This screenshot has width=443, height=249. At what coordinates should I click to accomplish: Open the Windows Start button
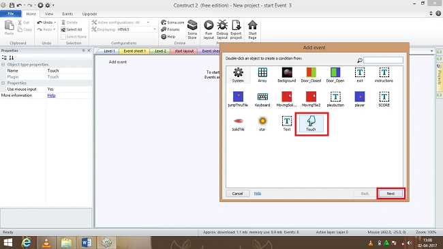click(8, 242)
